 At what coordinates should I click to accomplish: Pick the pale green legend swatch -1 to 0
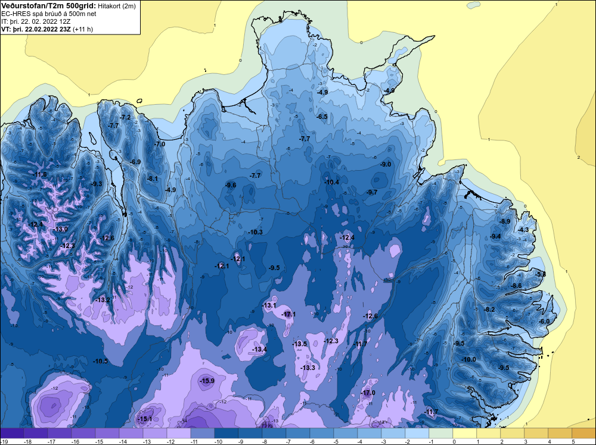441,433
